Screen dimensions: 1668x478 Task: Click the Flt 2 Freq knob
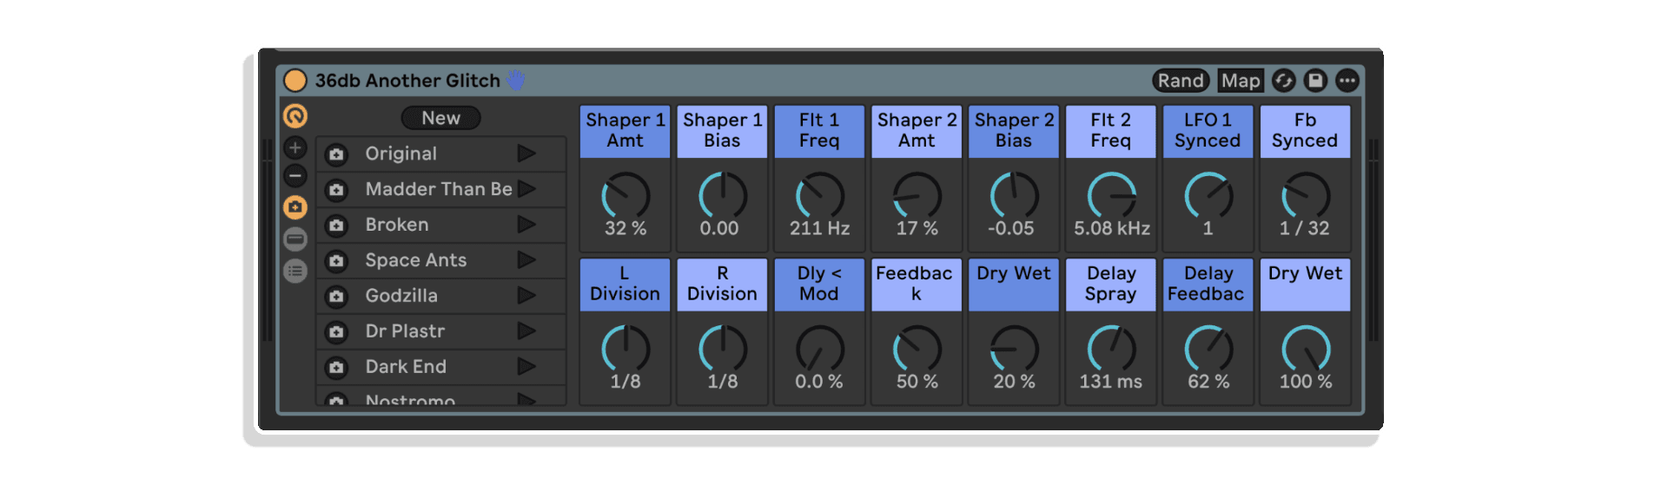coord(1112,195)
